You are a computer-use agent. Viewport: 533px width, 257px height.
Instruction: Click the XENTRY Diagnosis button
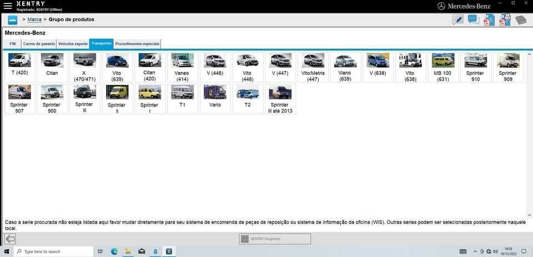click(275, 239)
